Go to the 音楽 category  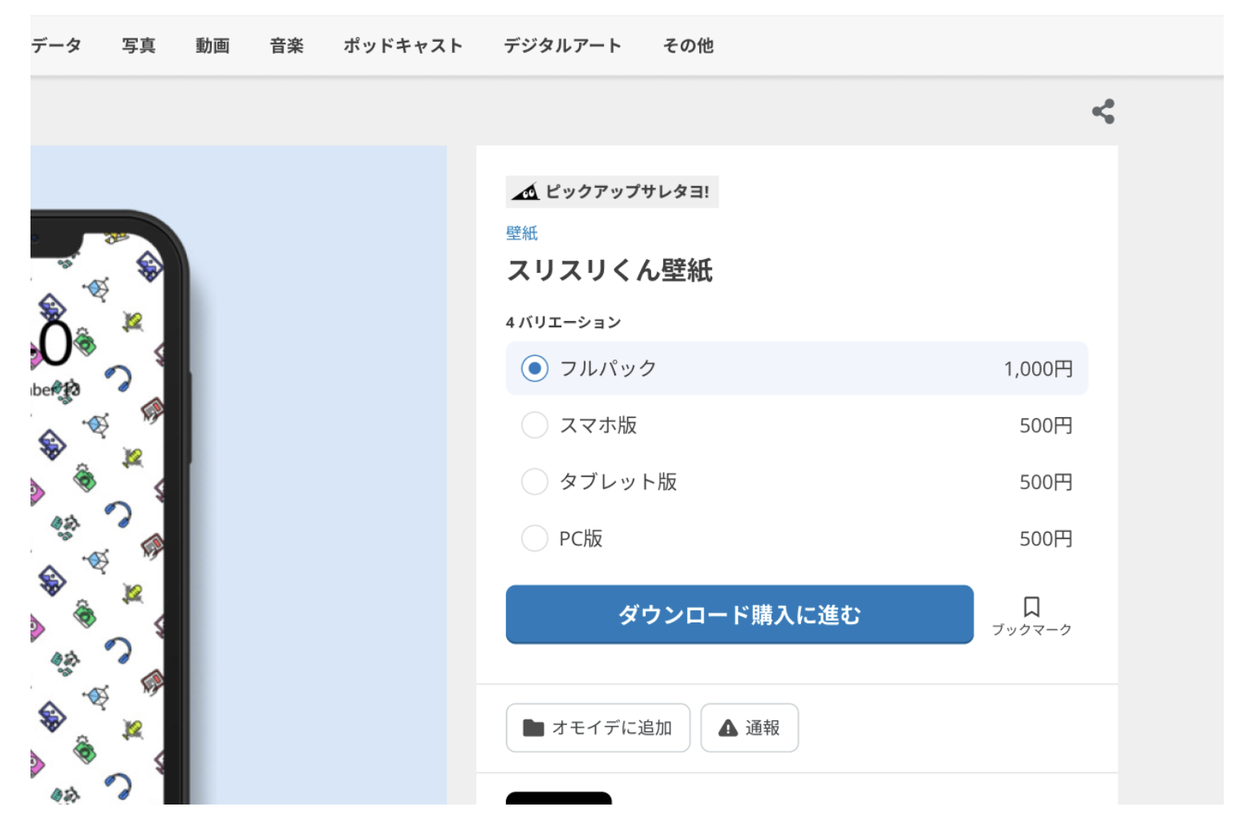pyautogui.click(x=286, y=46)
